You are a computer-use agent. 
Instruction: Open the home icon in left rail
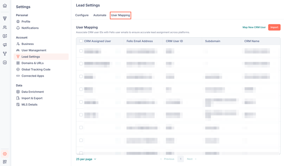click(x=5, y=6)
